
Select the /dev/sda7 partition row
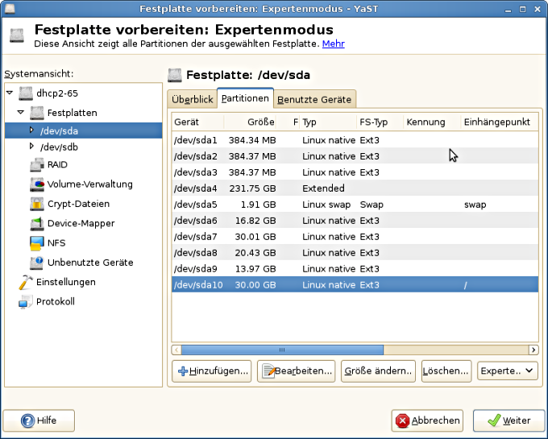(355, 237)
